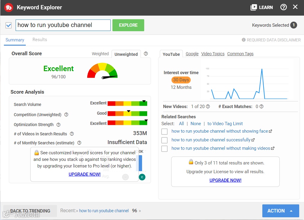Screen dimensions: 304x220
Task: Click Optimization Strength info icon
Action: point(58,125)
